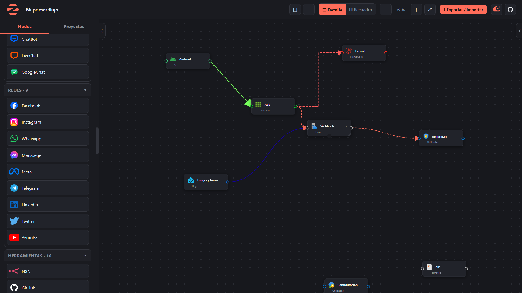This screenshot has width=522, height=293.
Task: Select the Proyectos tab
Action: click(x=74, y=26)
